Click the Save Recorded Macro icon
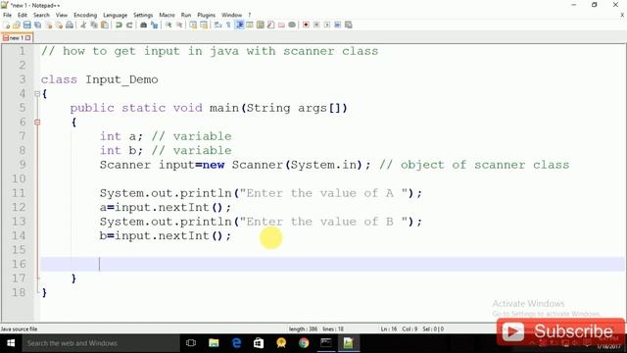627x353 pixels. tap(349, 25)
